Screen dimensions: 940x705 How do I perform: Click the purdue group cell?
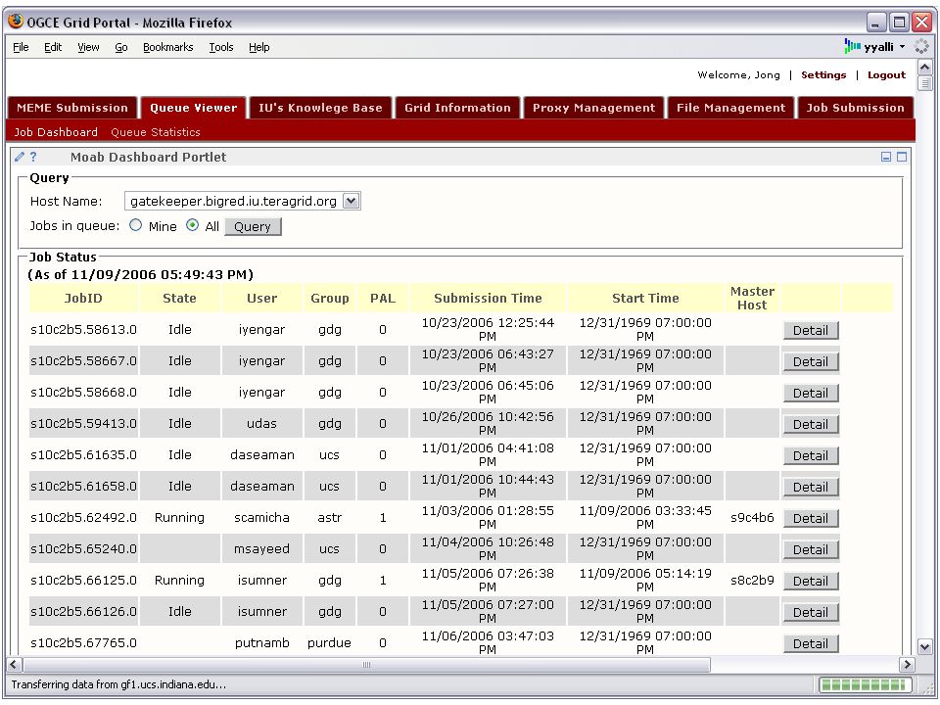(329, 642)
